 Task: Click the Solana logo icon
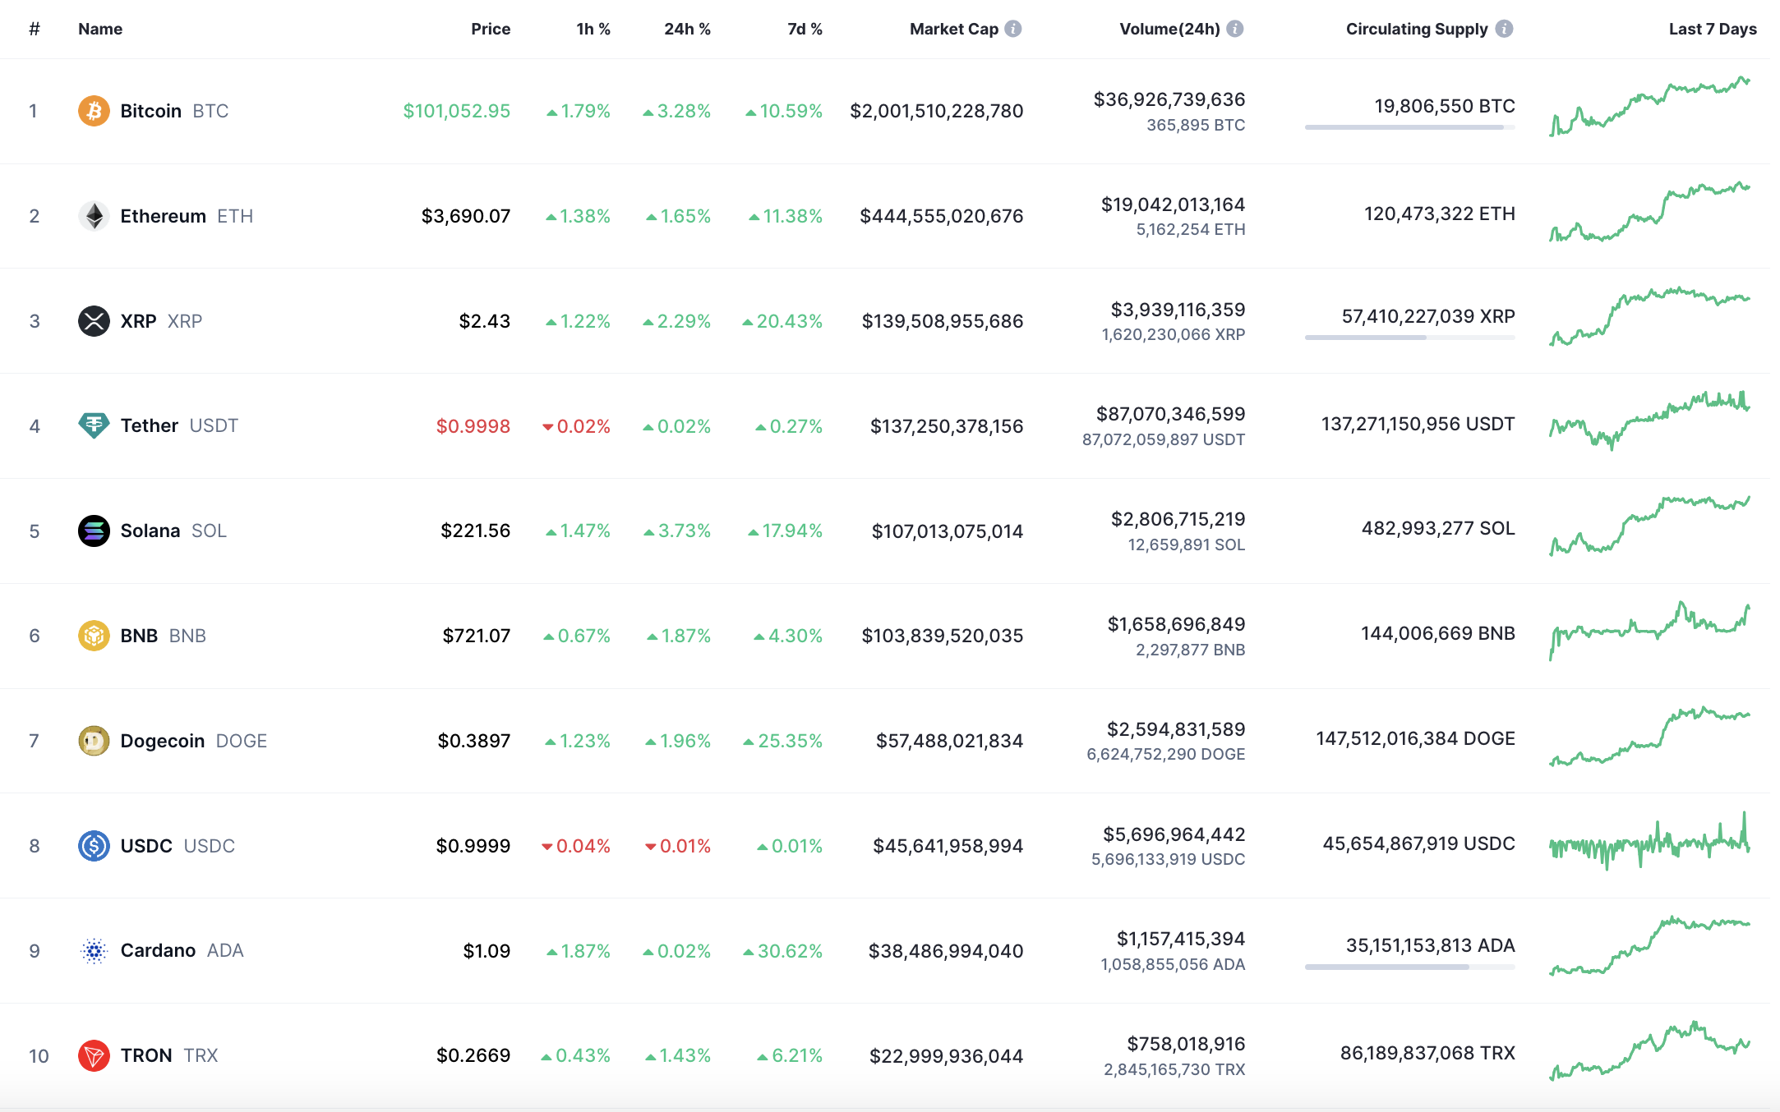coord(94,531)
